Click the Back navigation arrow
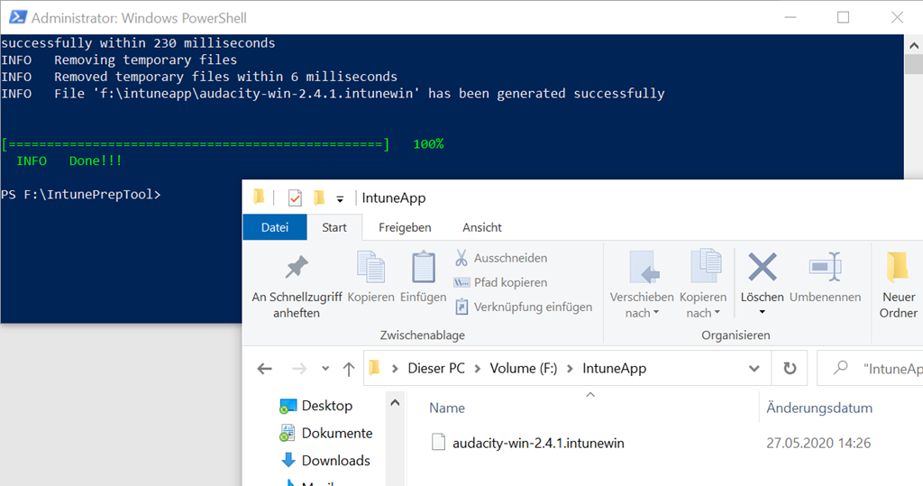Viewport: 923px width, 486px height. [264, 369]
